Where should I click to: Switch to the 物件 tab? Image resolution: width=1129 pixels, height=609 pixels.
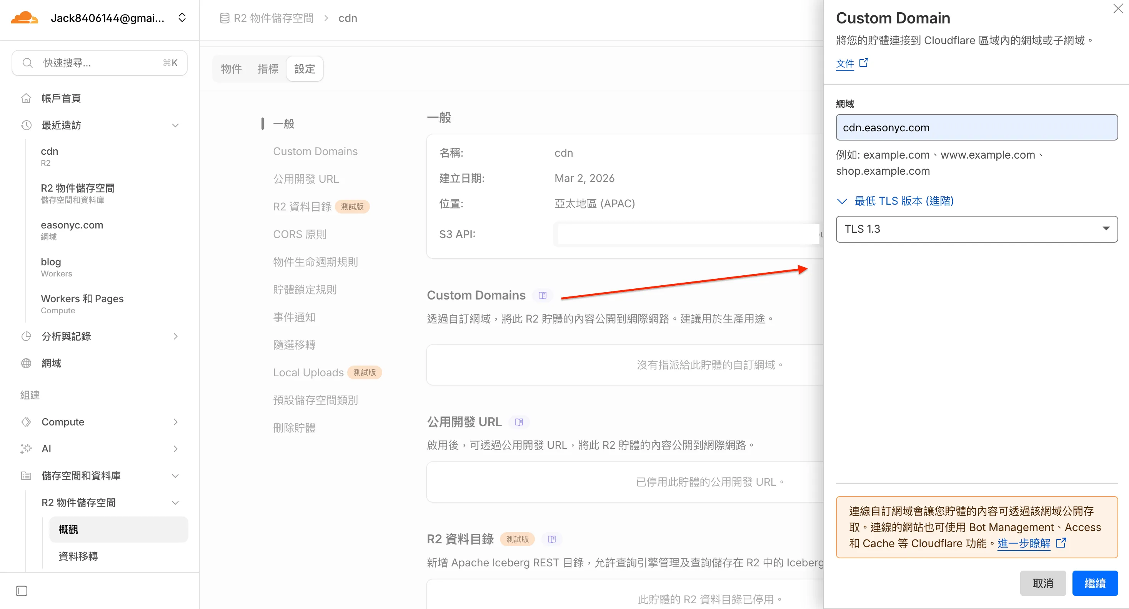tap(231, 69)
